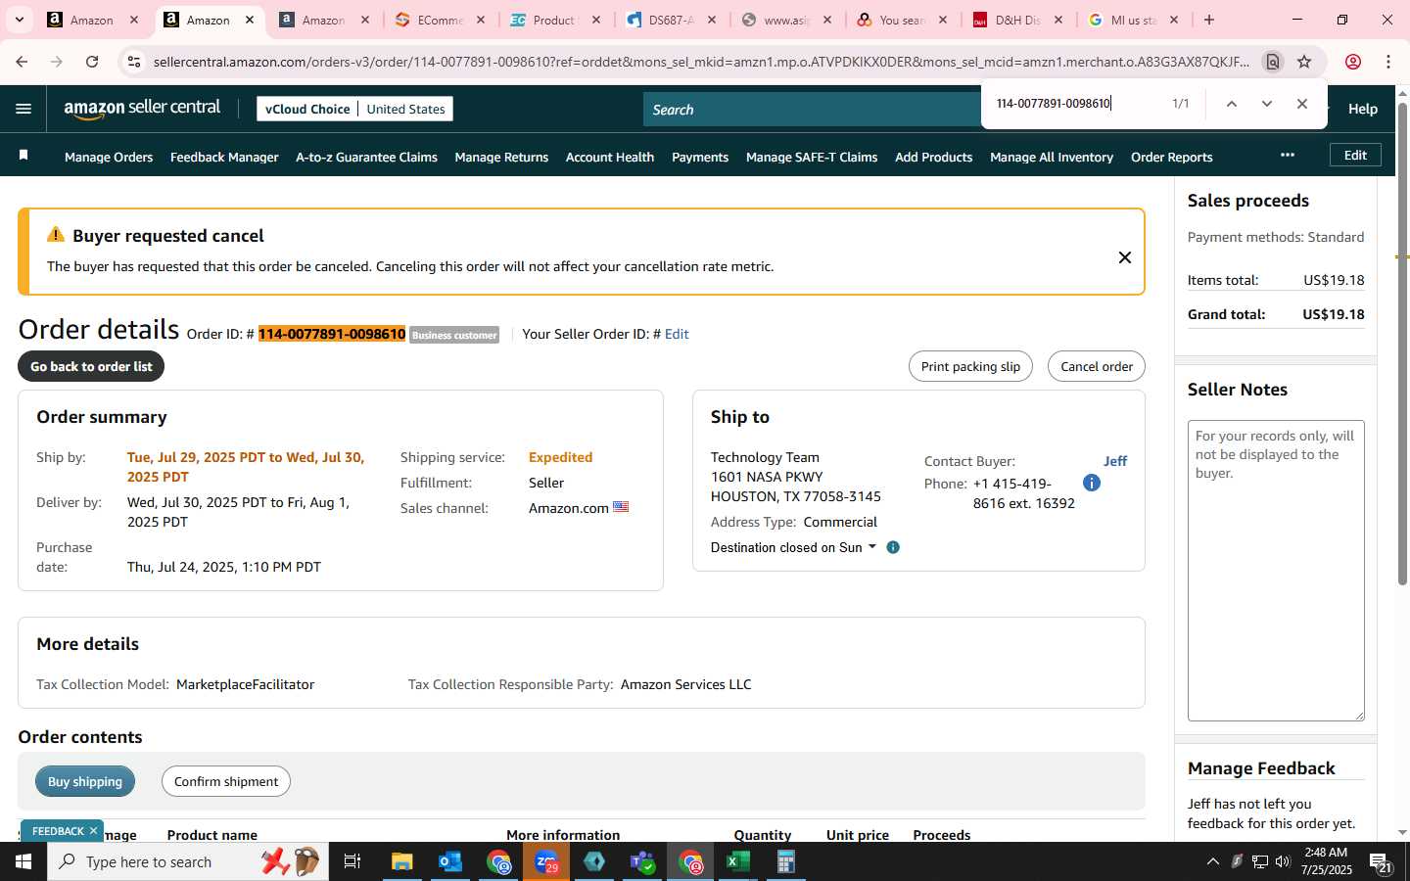Click Go back to order list

point(91,366)
